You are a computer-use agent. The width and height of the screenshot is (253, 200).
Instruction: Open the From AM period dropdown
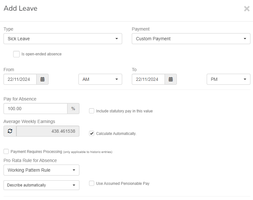point(100,79)
